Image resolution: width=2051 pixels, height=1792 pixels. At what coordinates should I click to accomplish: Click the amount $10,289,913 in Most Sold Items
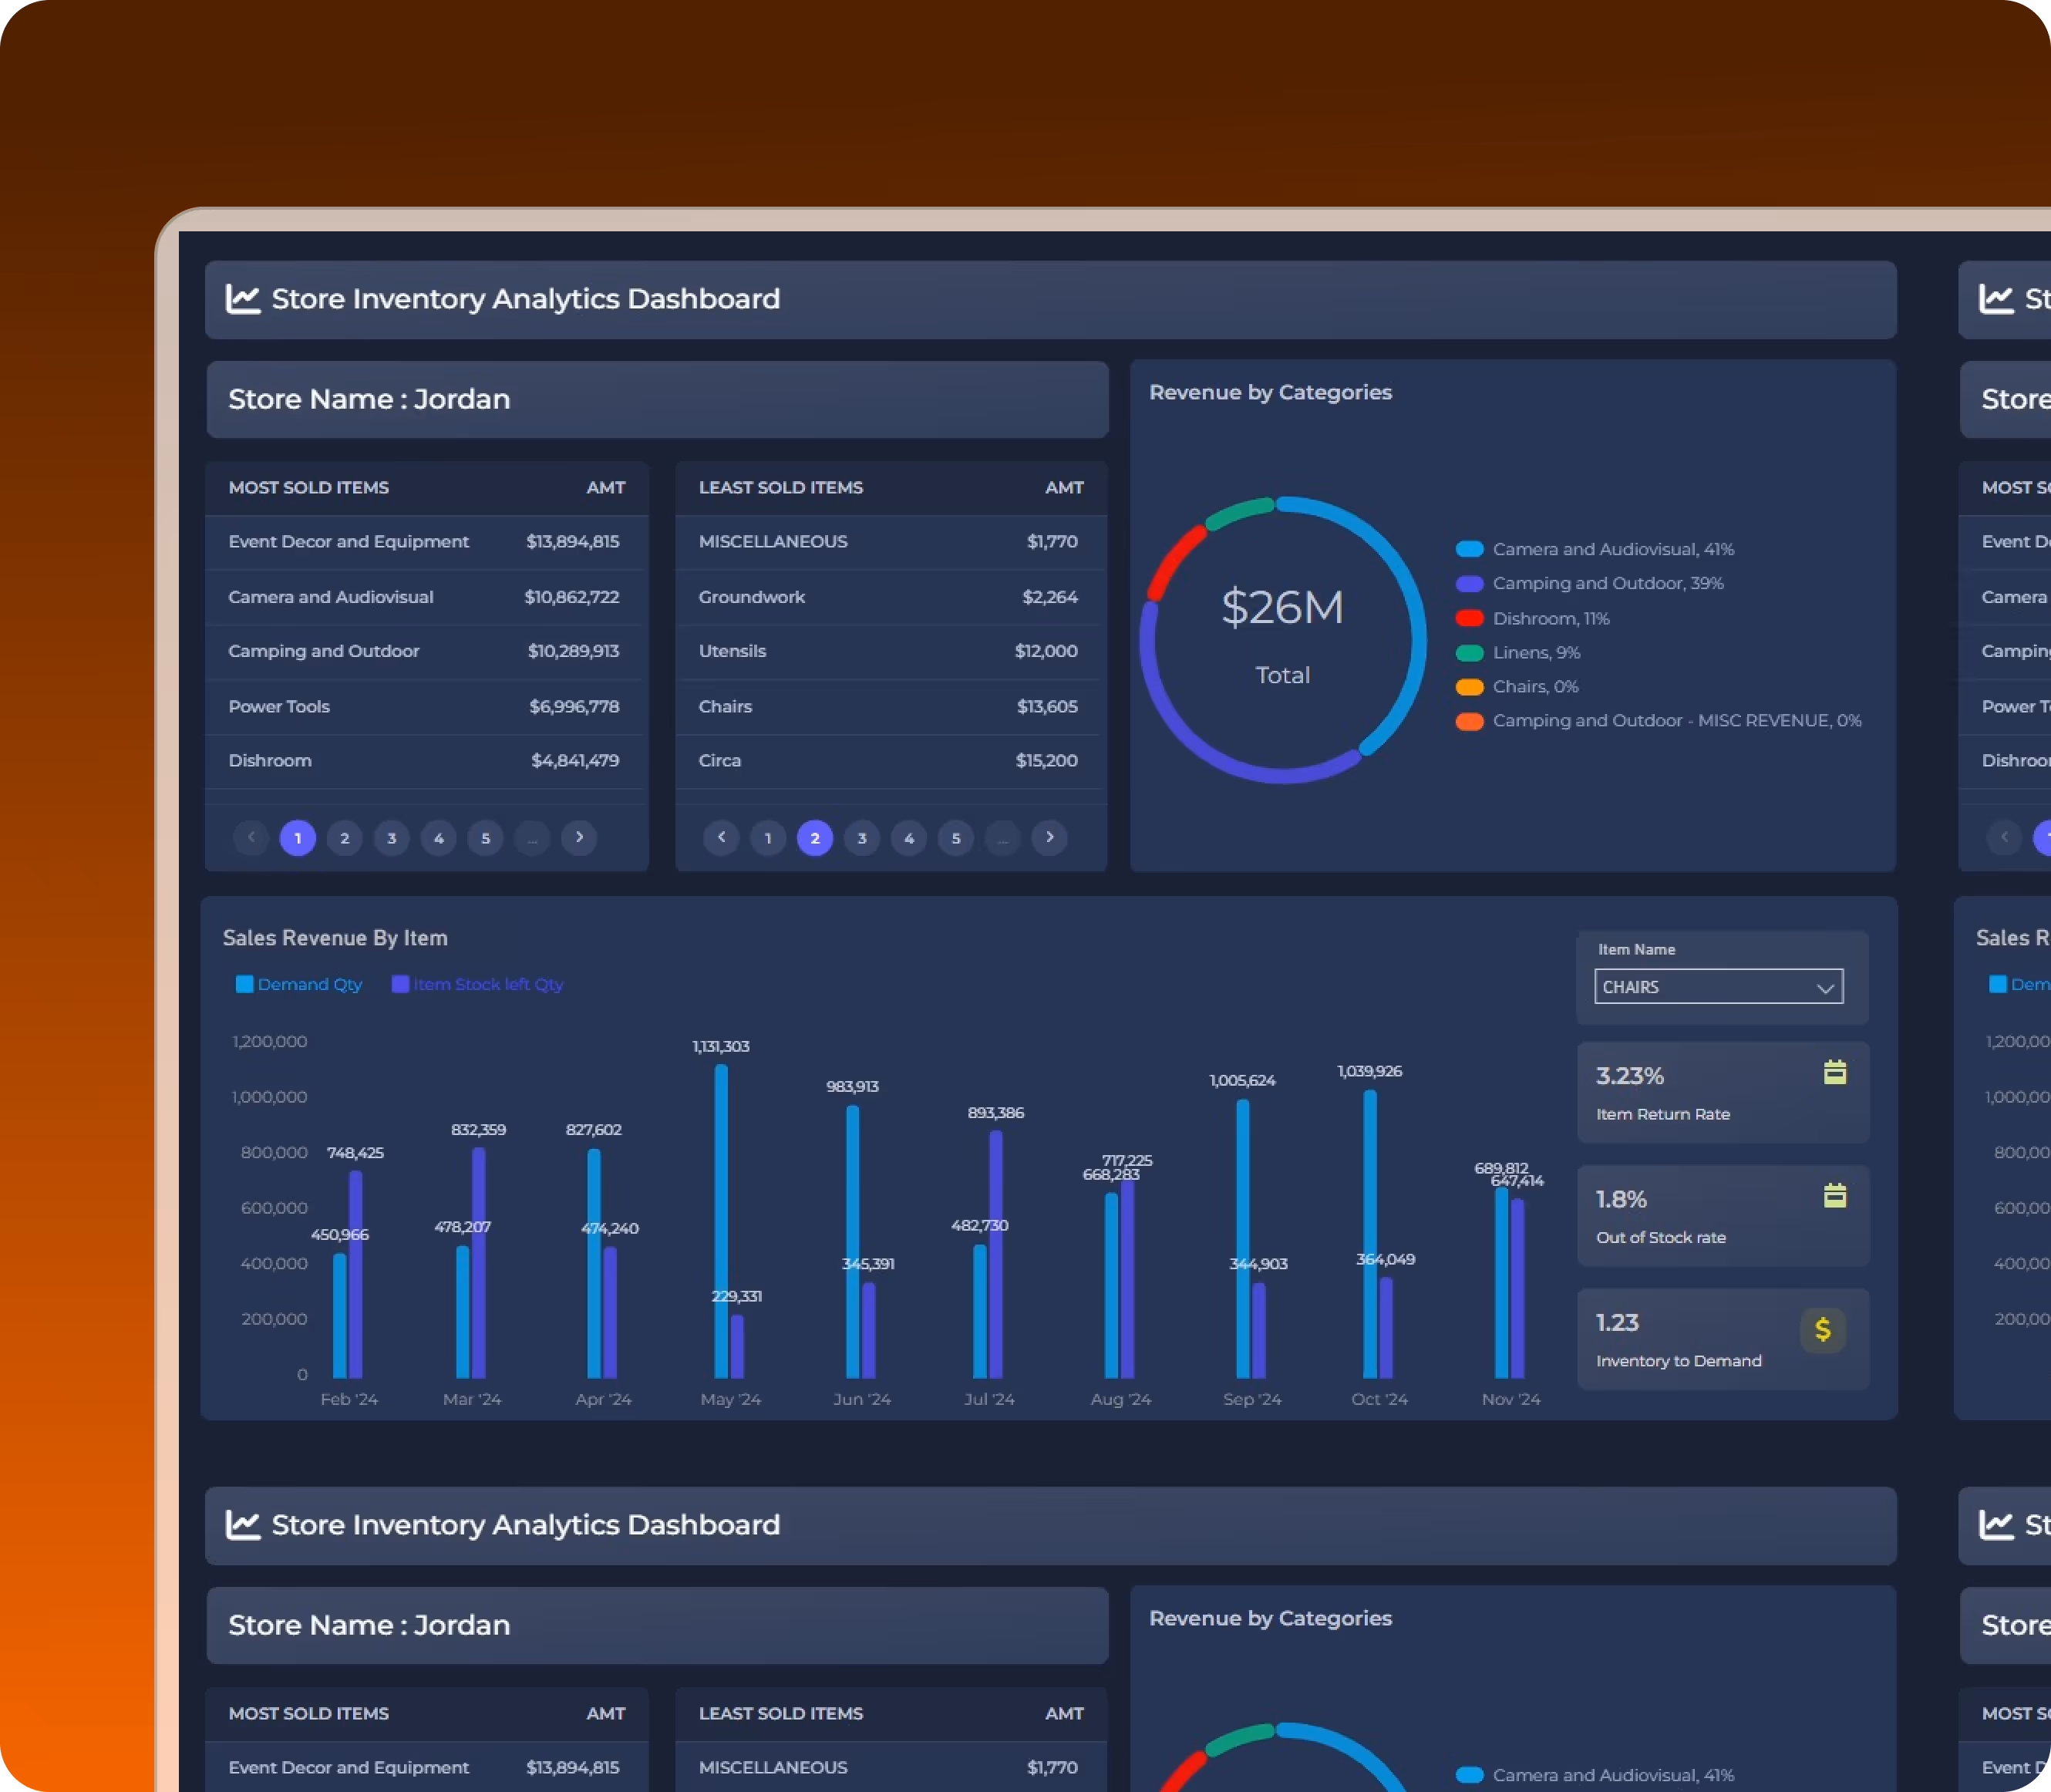[x=573, y=651]
